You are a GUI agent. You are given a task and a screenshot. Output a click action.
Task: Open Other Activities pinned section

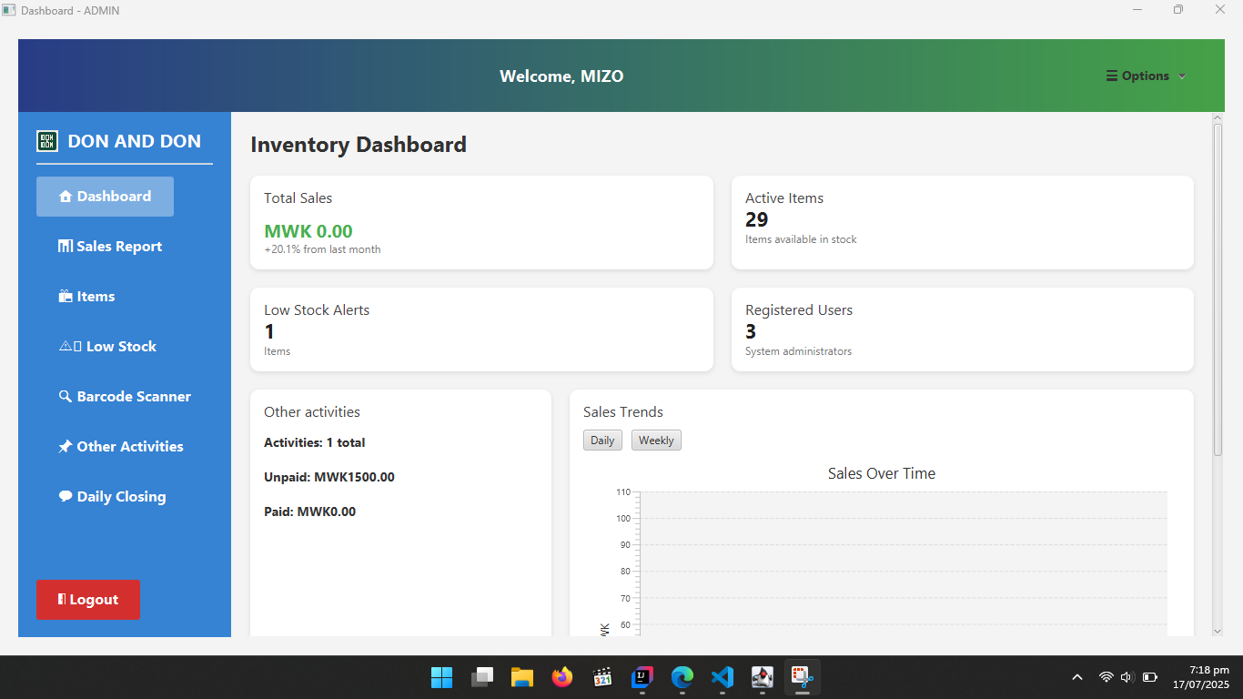120,447
